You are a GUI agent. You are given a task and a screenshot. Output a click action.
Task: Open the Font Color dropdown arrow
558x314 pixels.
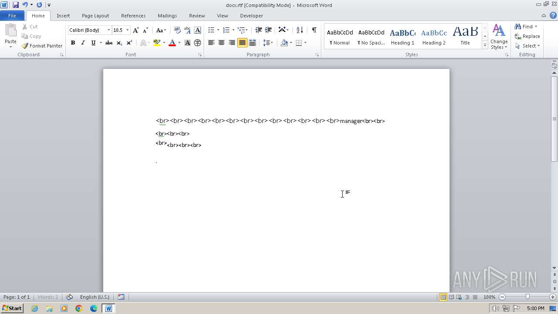tap(179, 43)
